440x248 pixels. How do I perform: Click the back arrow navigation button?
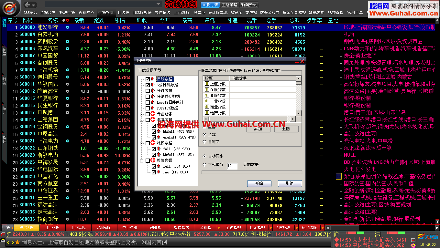point(28,5)
